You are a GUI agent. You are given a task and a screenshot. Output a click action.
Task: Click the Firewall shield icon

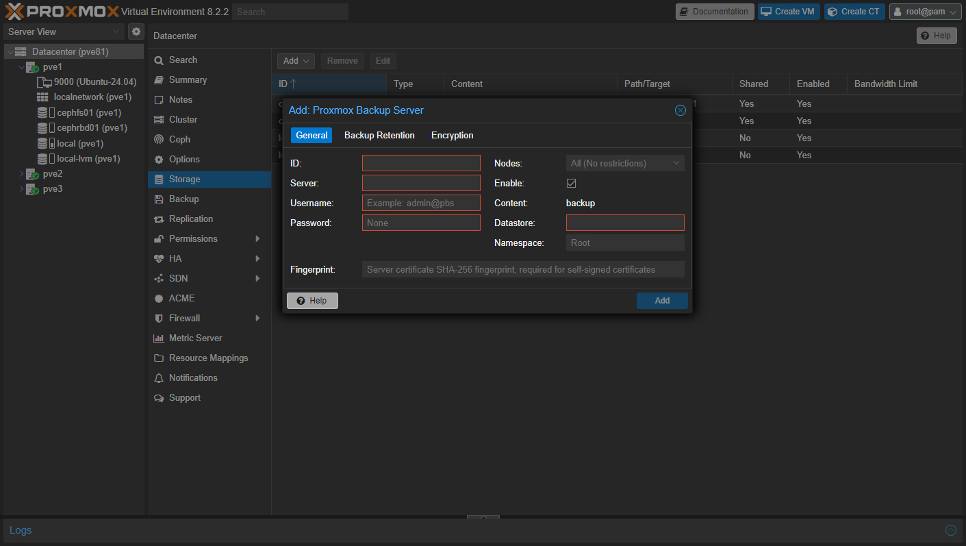159,319
